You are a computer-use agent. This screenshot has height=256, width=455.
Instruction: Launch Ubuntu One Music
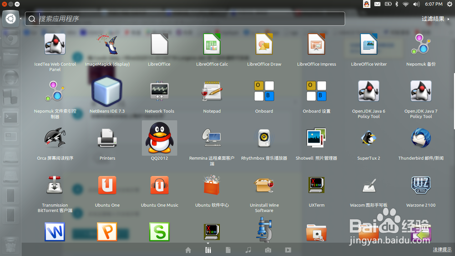coord(159,185)
